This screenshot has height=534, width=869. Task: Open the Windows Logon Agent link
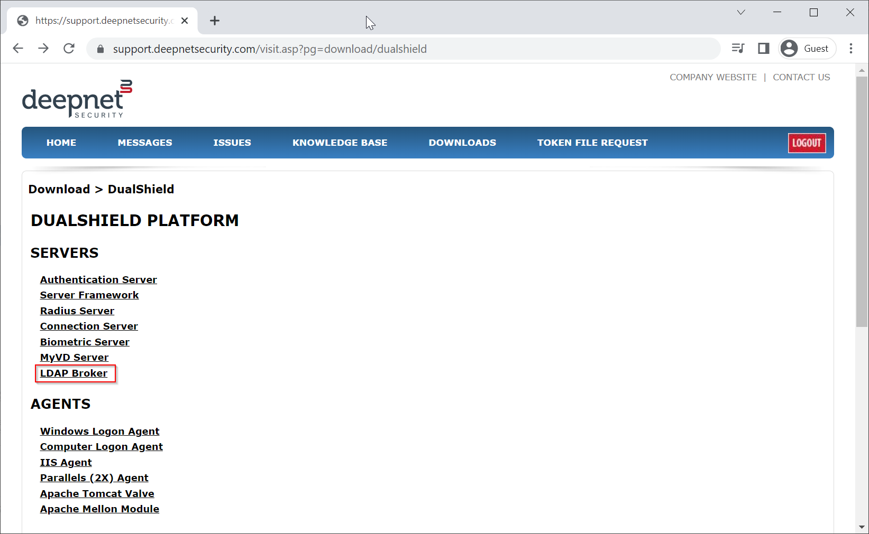pos(99,432)
